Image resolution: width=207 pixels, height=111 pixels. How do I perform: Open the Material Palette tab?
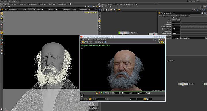[x=119, y=5]
